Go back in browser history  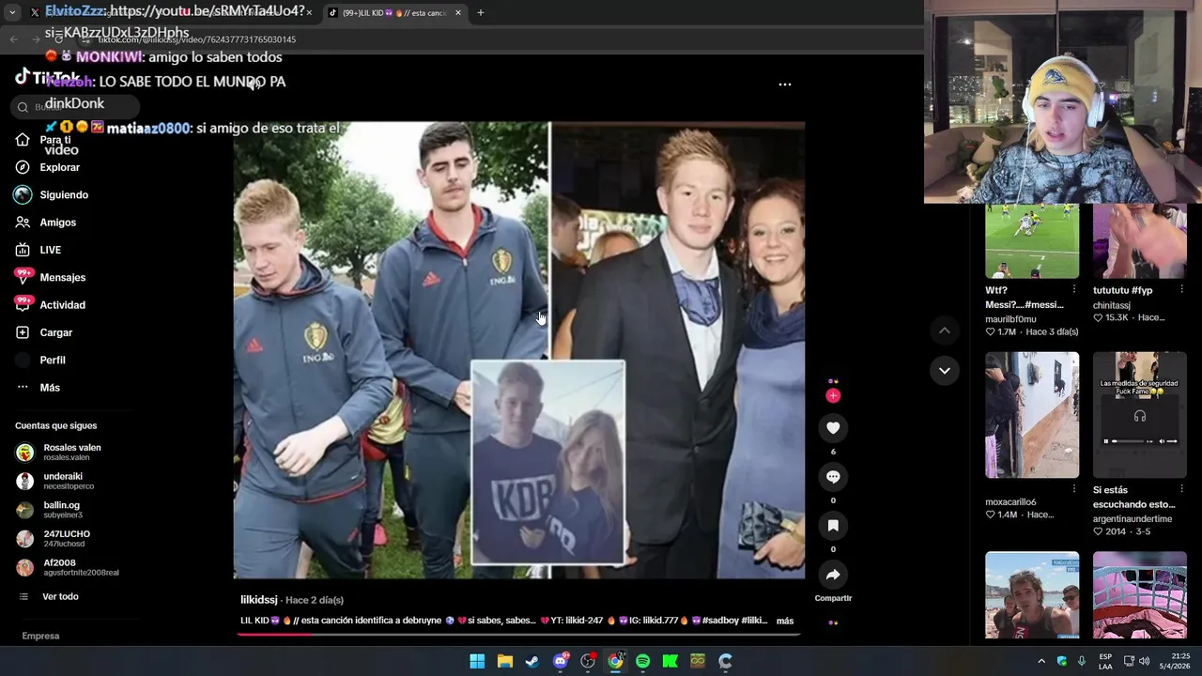pyautogui.click(x=13, y=39)
